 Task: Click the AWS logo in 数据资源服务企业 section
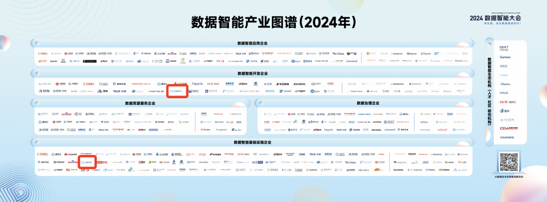point(204,114)
